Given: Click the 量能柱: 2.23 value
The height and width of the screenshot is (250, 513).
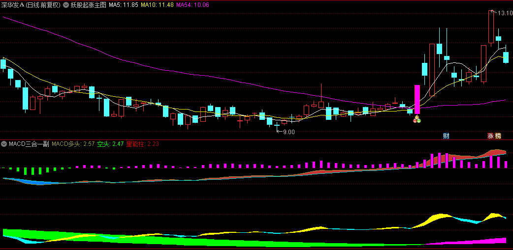Looking at the screenshot, I should [142, 144].
